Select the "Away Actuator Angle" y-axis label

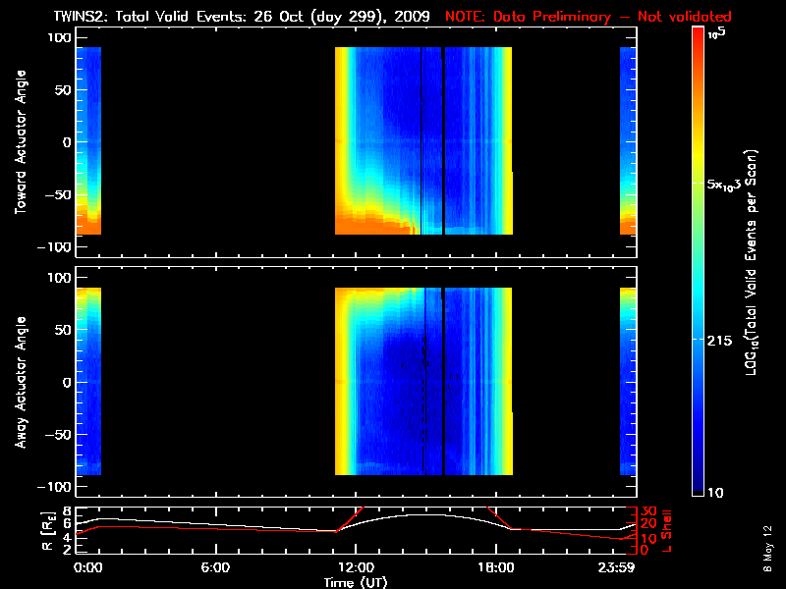pos(19,383)
